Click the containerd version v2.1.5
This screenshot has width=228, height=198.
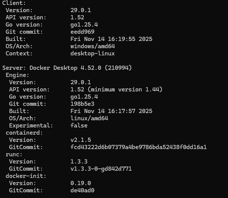coord(80,140)
